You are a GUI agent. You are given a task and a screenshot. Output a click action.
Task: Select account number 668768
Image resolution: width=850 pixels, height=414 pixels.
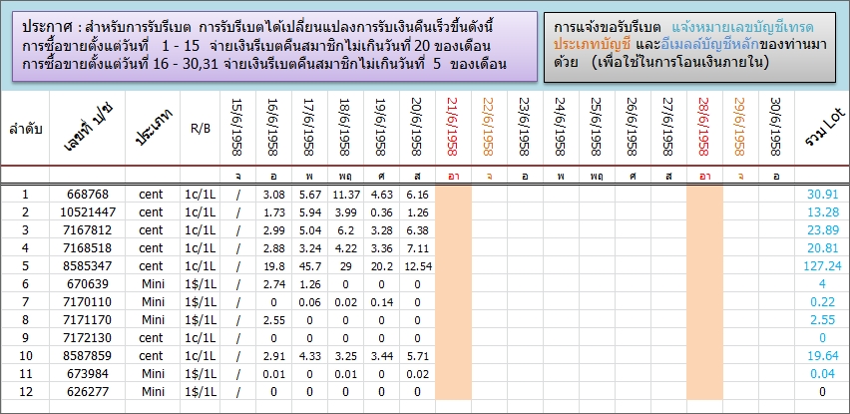tap(88, 195)
